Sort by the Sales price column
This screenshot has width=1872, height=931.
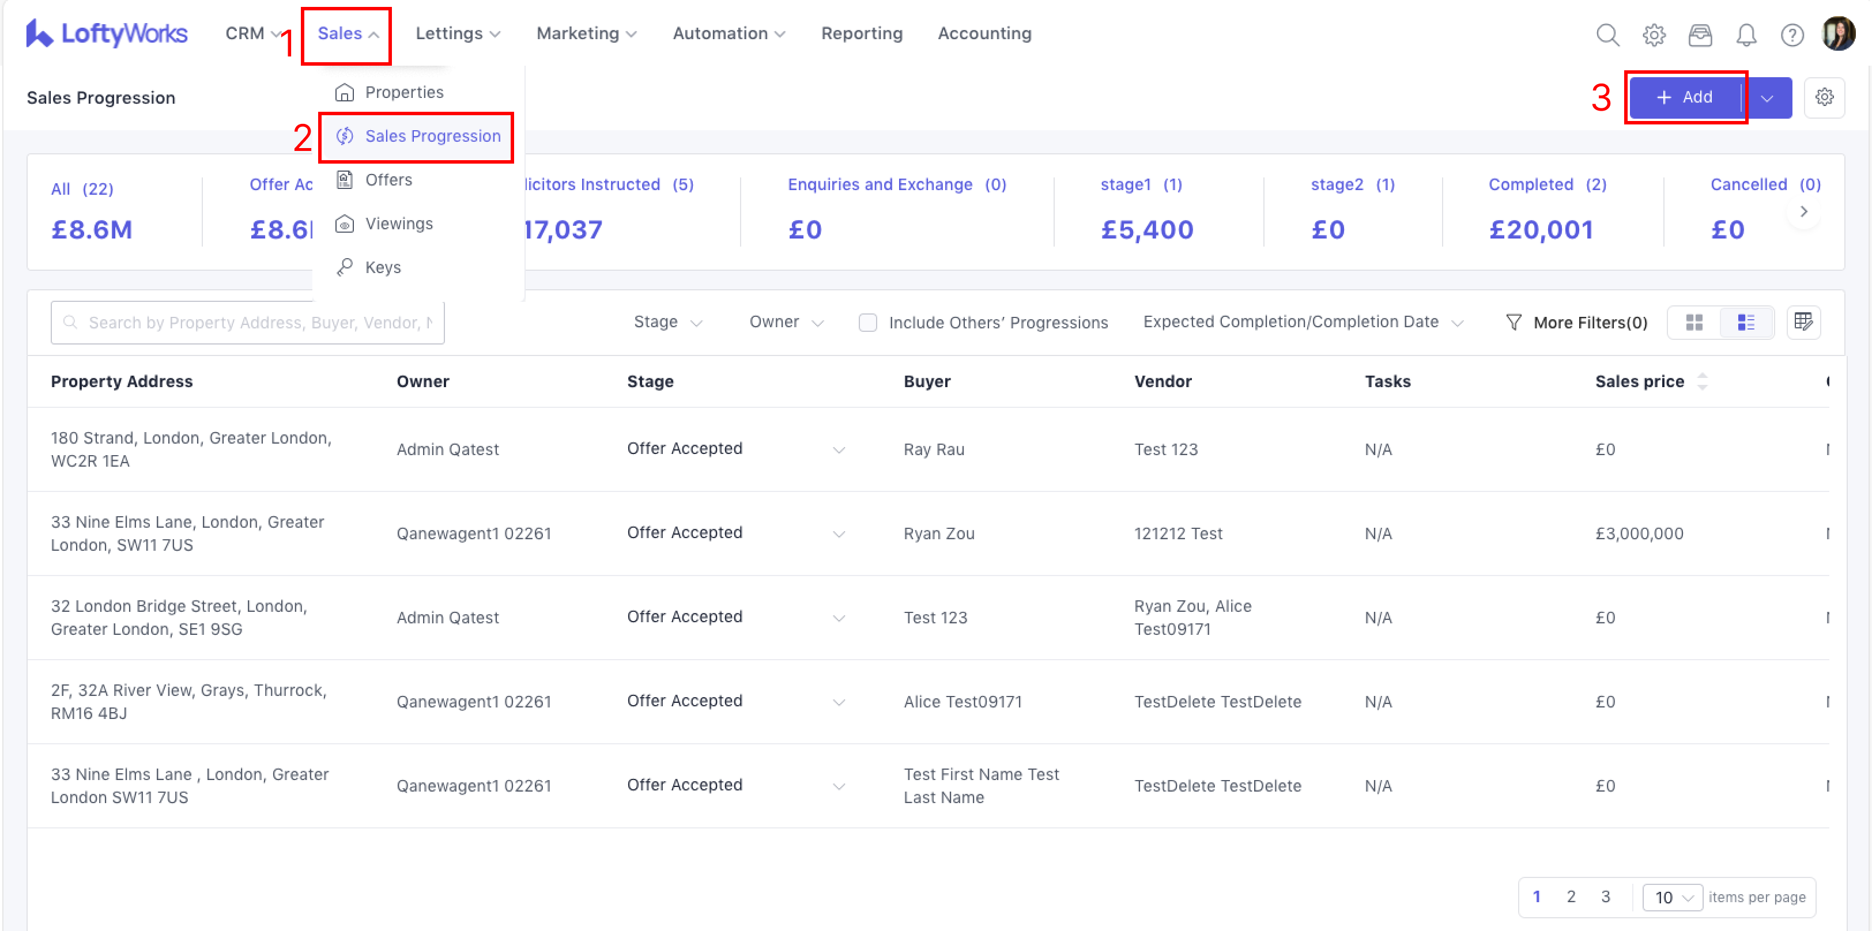[x=1702, y=381]
